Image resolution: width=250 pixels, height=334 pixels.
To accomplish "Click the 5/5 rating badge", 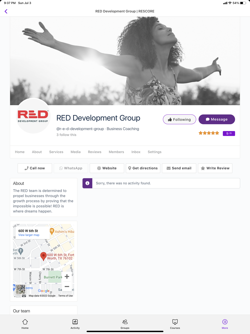I will click(229, 133).
